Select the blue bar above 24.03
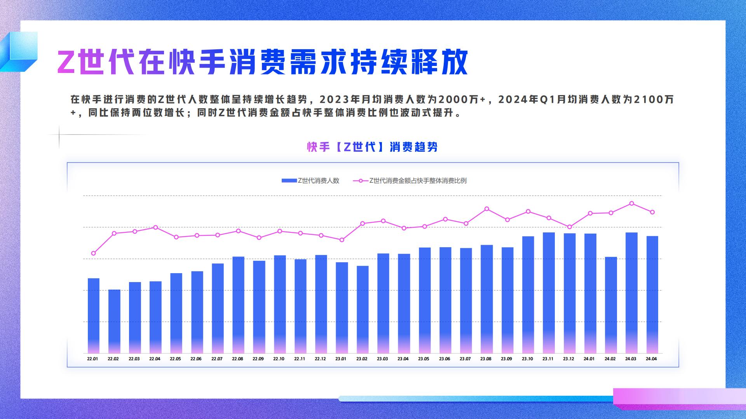Image resolution: width=746 pixels, height=419 pixels. pyautogui.click(x=631, y=293)
